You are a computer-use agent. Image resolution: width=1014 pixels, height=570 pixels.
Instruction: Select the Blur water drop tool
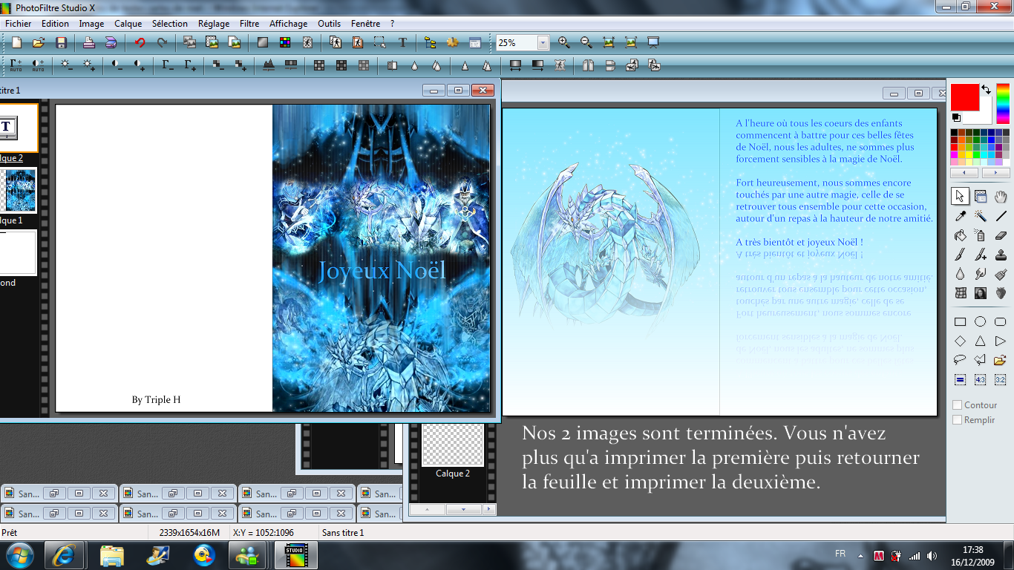[960, 274]
